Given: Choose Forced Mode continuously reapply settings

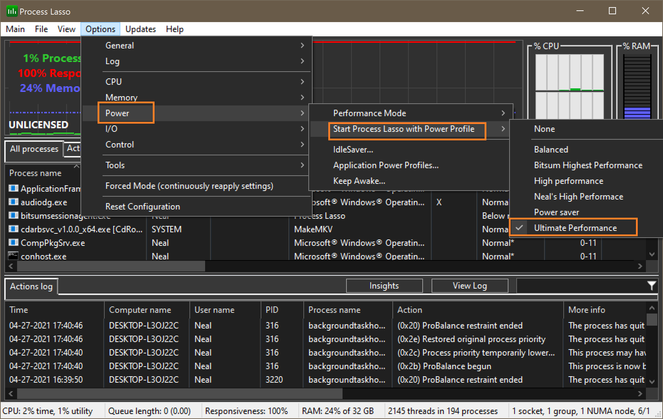Looking at the screenshot, I should coord(196,186).
